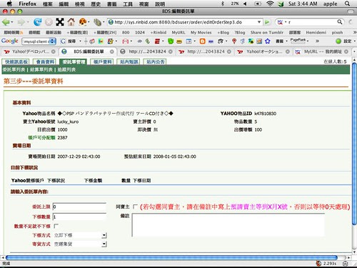
Task: Open the Share on Tumblr bookmark
Action: (x=267, y=32)
